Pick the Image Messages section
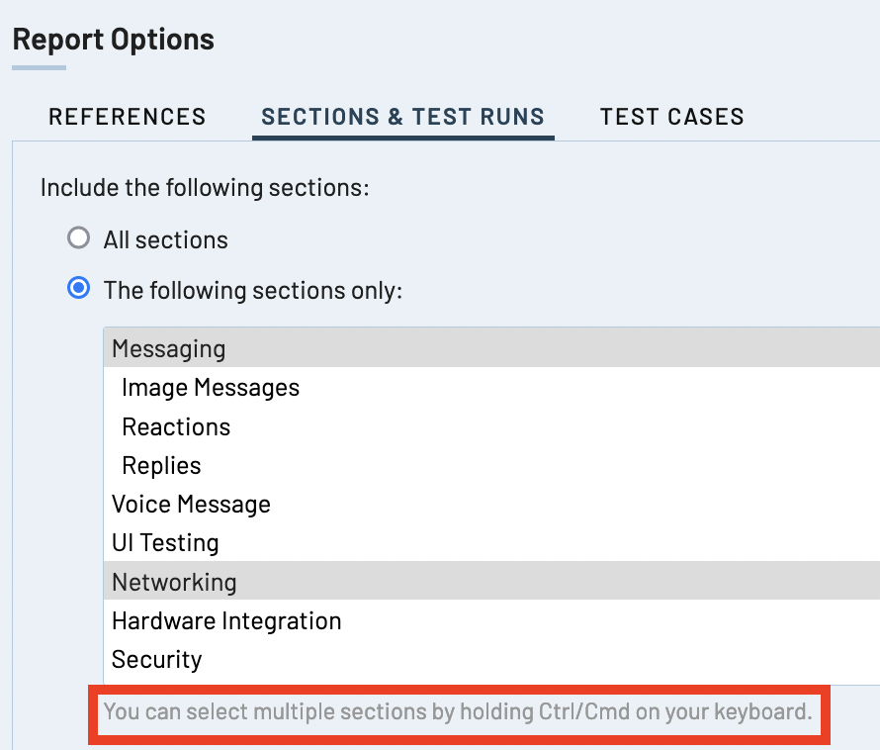This screenshot has height=750, width=880. pos(210,387)
